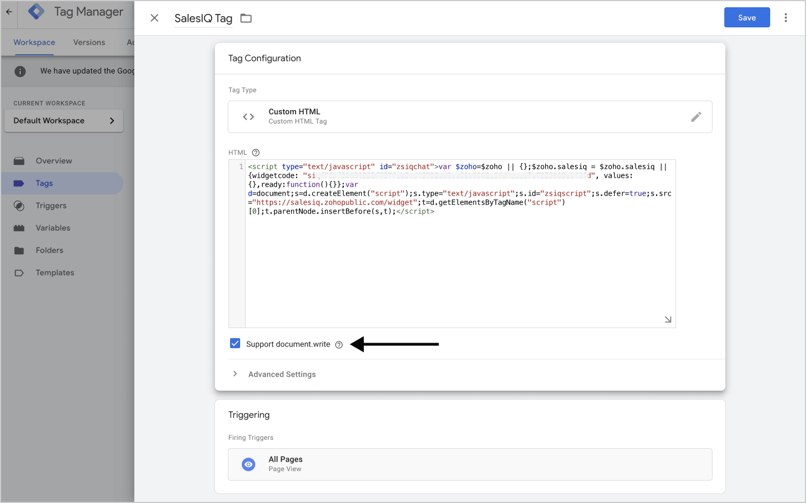Image resolution: width=806 pixels, height=503 pixels.
Task: Expand Advanced Settings section
Action: pyautogui.click(x=235, y=374)
